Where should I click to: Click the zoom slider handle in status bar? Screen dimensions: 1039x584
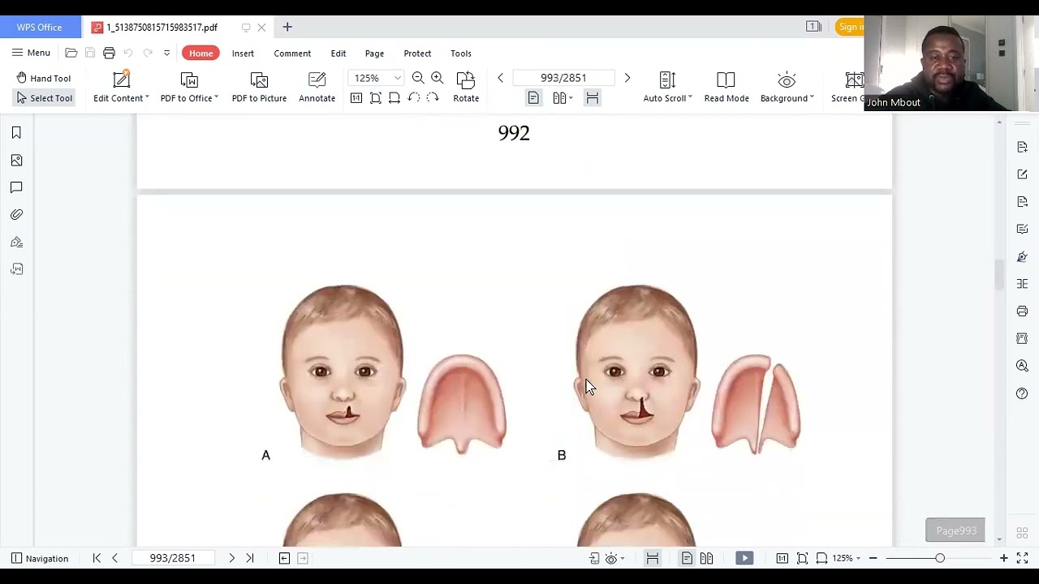pyautogui.click(x=940, y=558)
